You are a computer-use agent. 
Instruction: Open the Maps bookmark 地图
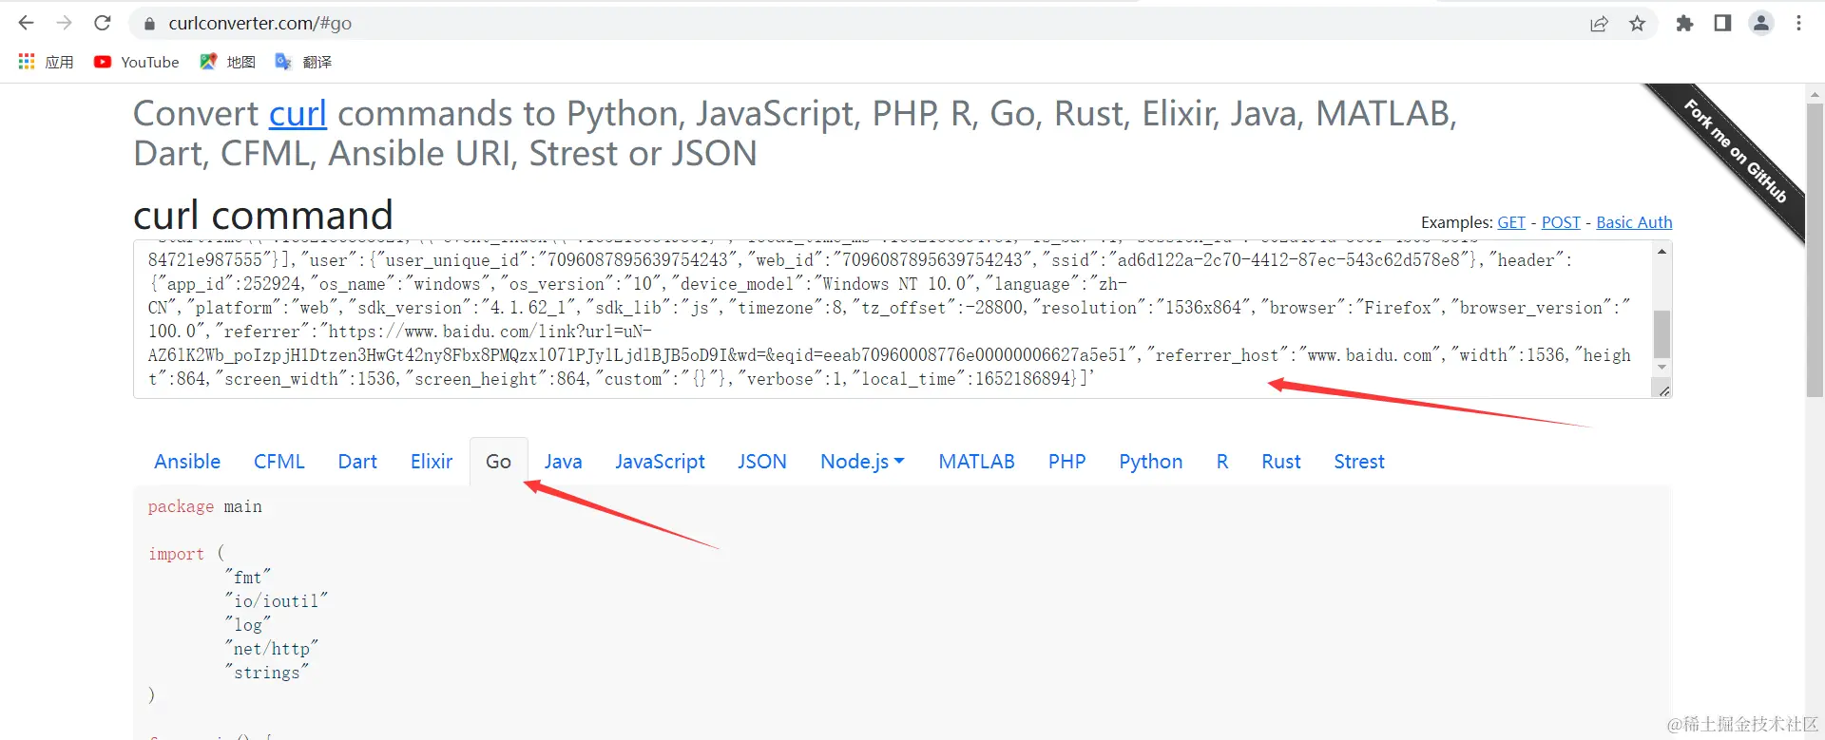[227, 62]
